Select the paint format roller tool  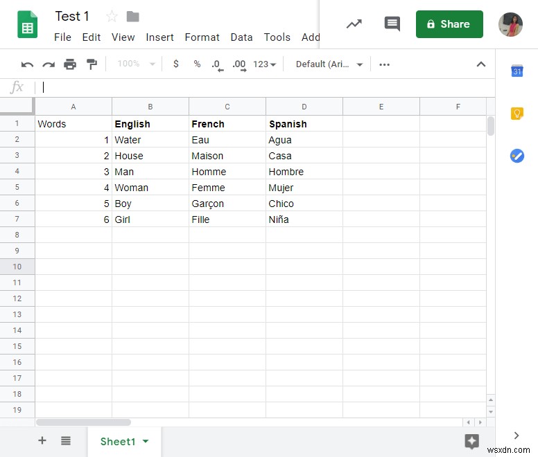[x=92, y=64]
